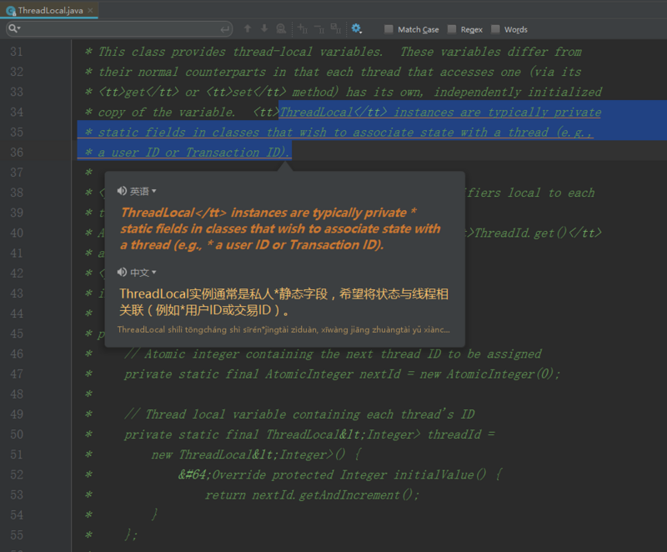Close the ThreadLocal.java tab
The width and height of the screenshot is (667, 552).
coord(90,10)
